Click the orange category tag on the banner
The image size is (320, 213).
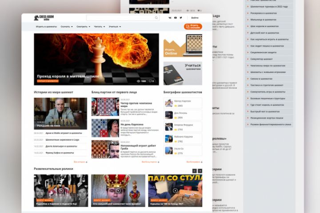tap(48, 81)
